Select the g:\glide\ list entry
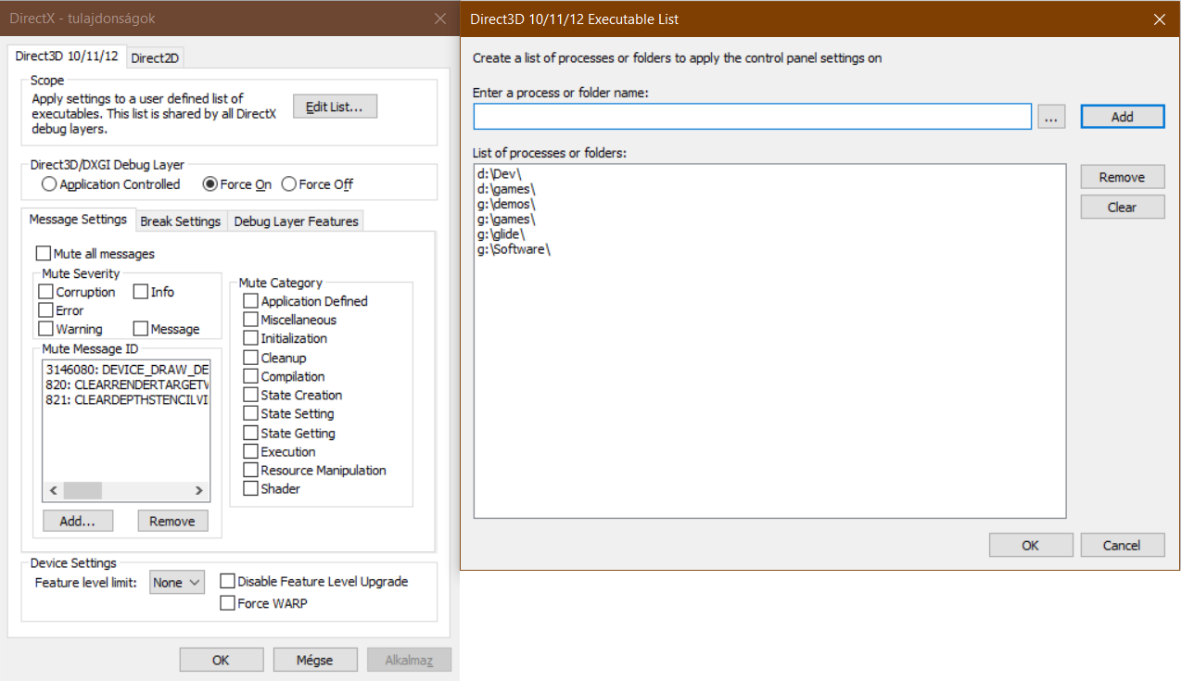Screen dimensions: 1181x681 [502, 234]
